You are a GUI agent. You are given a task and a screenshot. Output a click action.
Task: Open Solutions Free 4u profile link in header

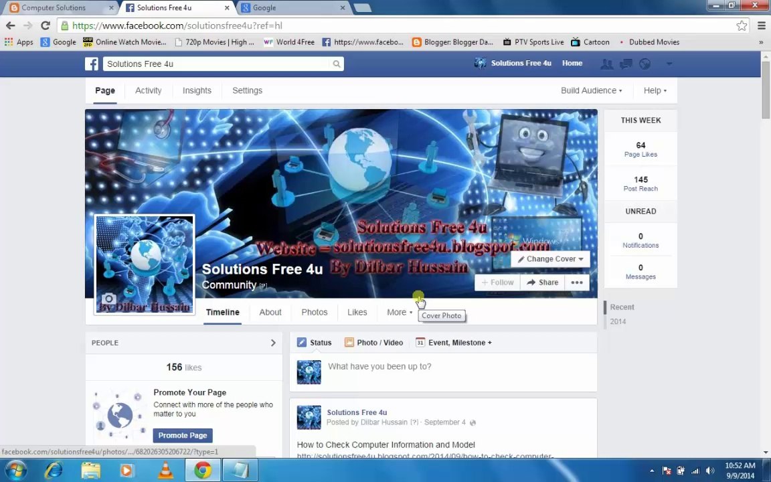513,63
